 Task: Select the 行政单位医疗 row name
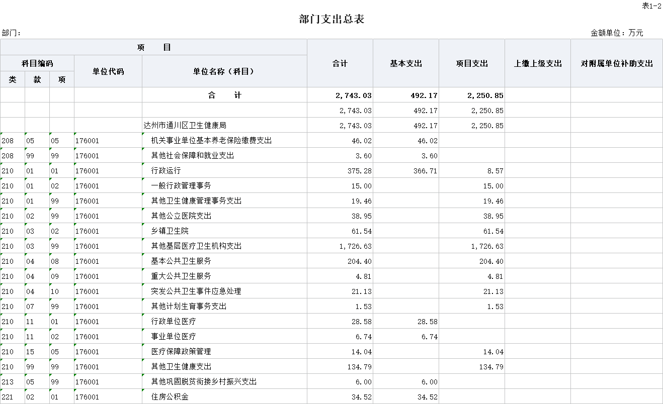pos(174,321)
